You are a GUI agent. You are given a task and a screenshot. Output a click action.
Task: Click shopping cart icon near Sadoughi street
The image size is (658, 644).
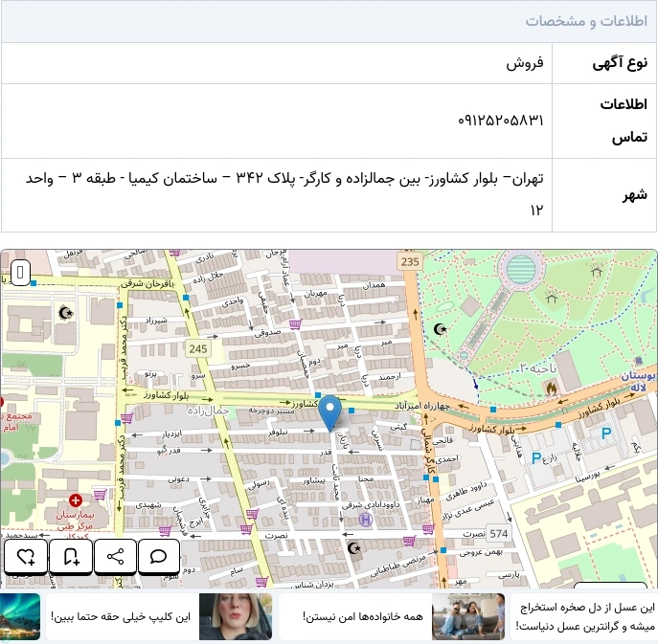click(x=295, y=324)
